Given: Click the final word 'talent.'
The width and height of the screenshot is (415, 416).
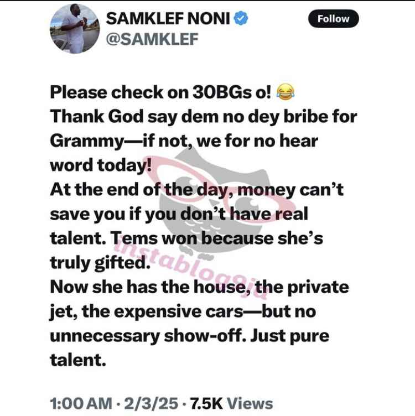Looking at the screenshot, I should coord(78,360).
